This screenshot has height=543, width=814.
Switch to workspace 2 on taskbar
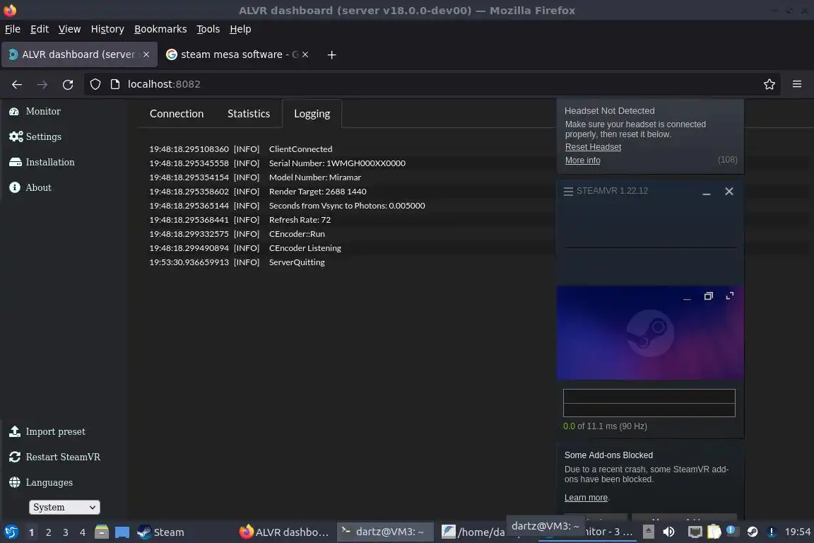tap(48, 532)
